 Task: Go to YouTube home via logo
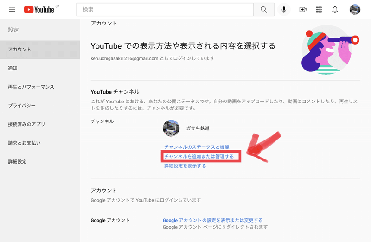click(x=39, y=9)
